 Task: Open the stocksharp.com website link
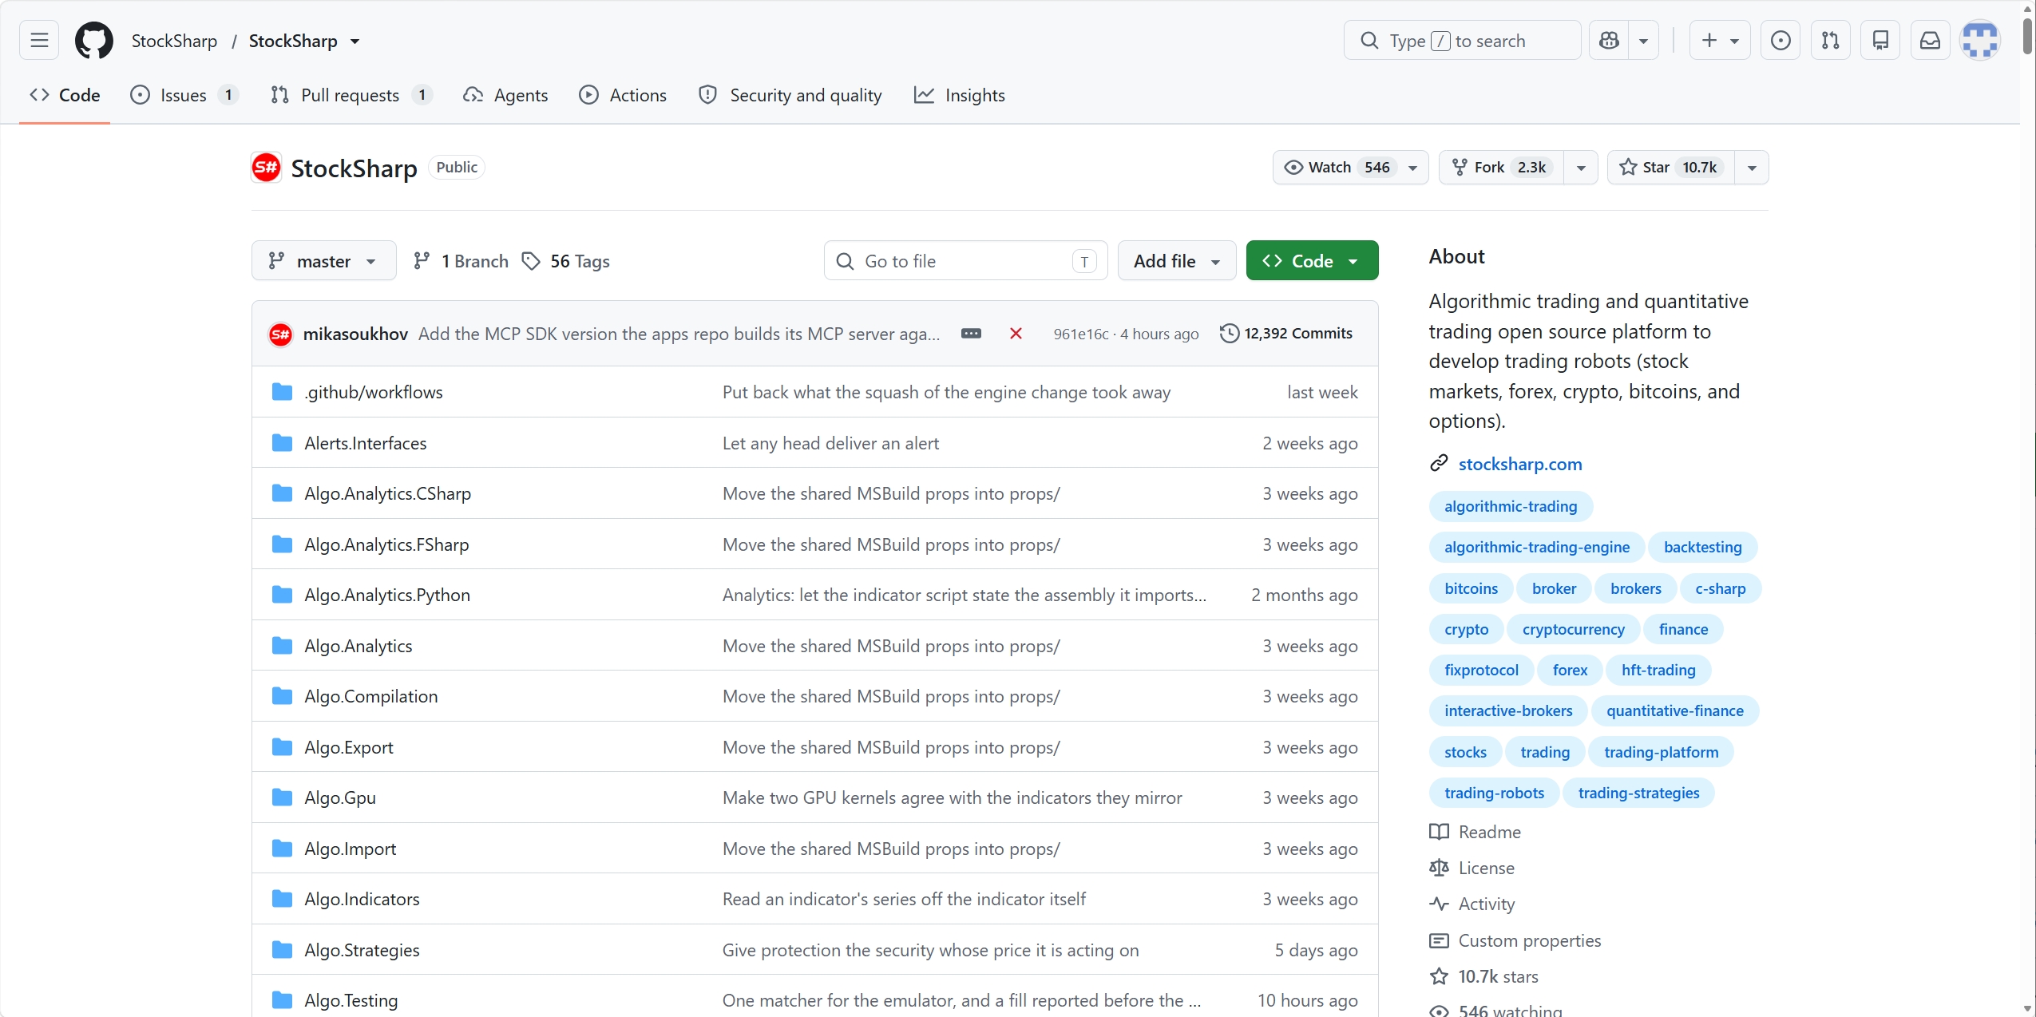(1519, 464)
